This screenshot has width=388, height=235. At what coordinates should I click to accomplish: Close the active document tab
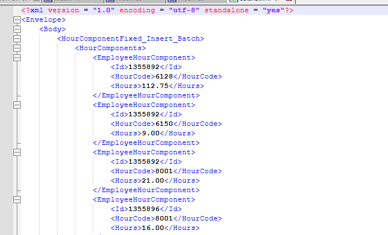[289, 1]
